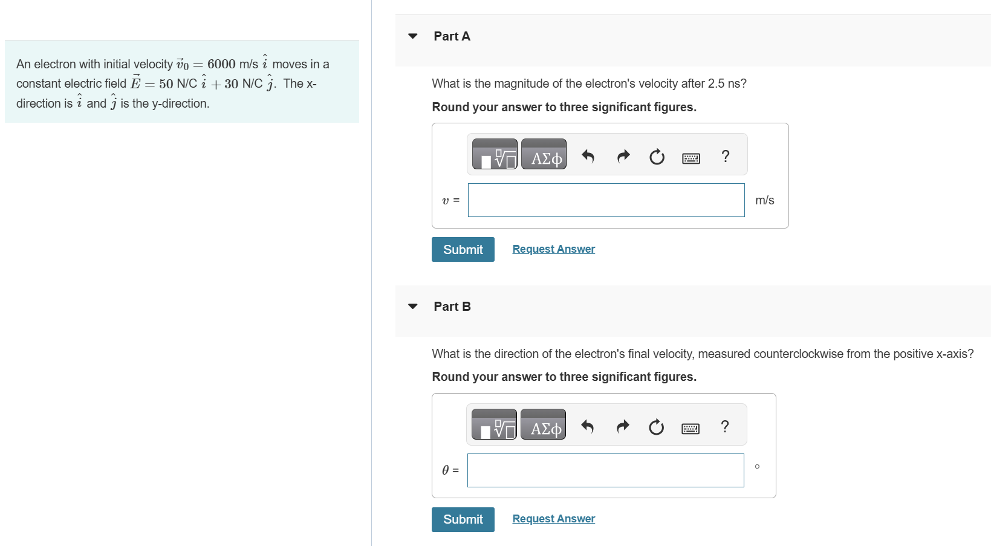Open help question mark in Part B
991x546 pixels.
725,427
